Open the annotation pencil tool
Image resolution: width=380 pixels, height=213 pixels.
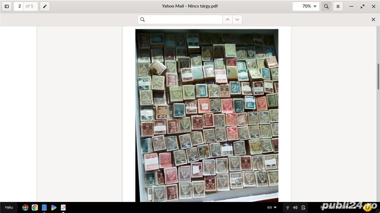point(45,6)
